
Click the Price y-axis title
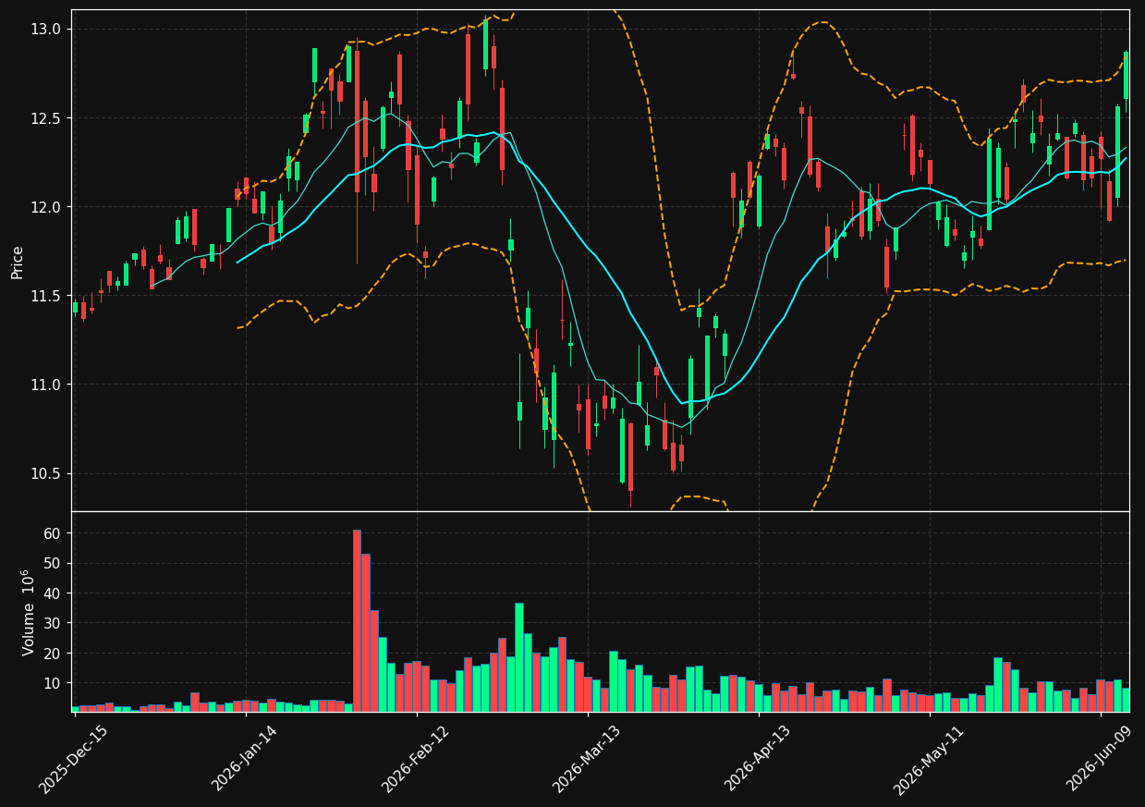(18, 262)
